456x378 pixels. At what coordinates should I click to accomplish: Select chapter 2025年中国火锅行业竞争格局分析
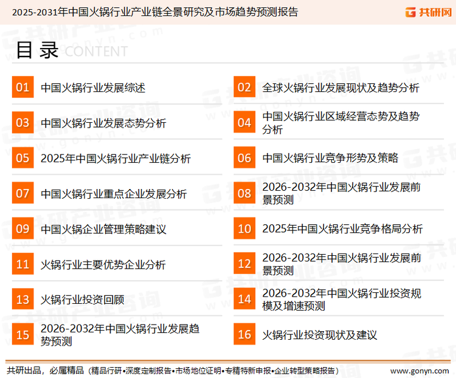[x=342, y=229]
